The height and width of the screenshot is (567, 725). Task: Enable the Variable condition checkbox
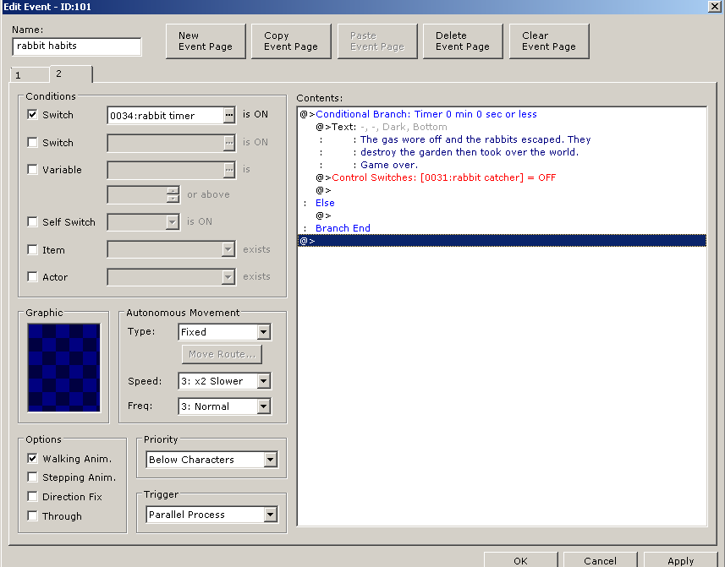pyautogui.click(x=33, y=170)
